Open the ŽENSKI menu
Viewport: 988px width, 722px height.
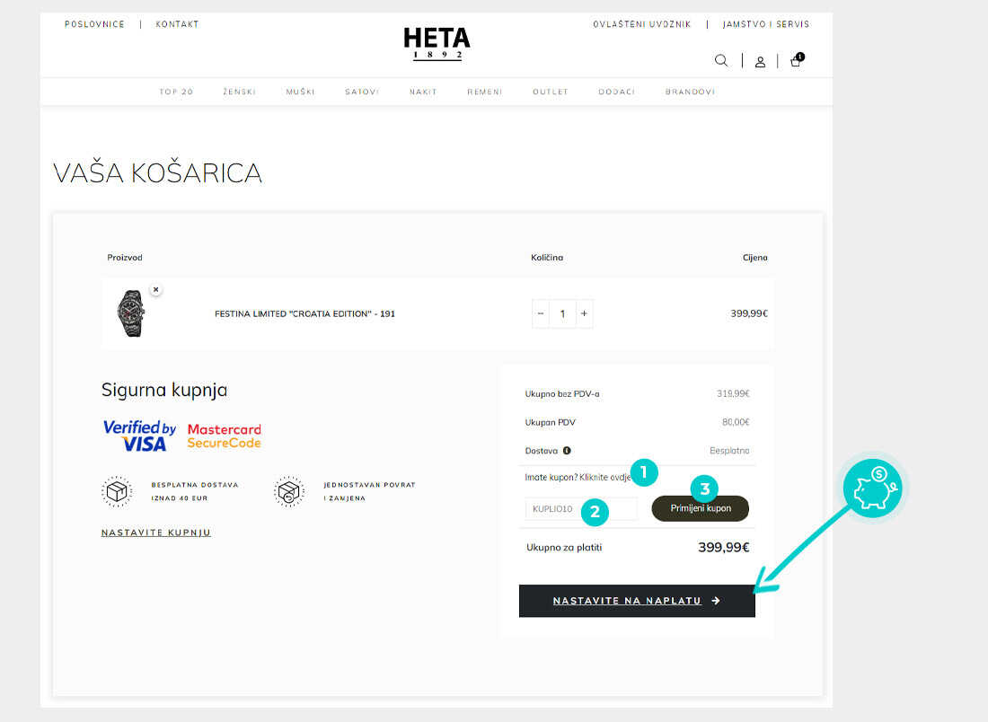coord(240,92)
